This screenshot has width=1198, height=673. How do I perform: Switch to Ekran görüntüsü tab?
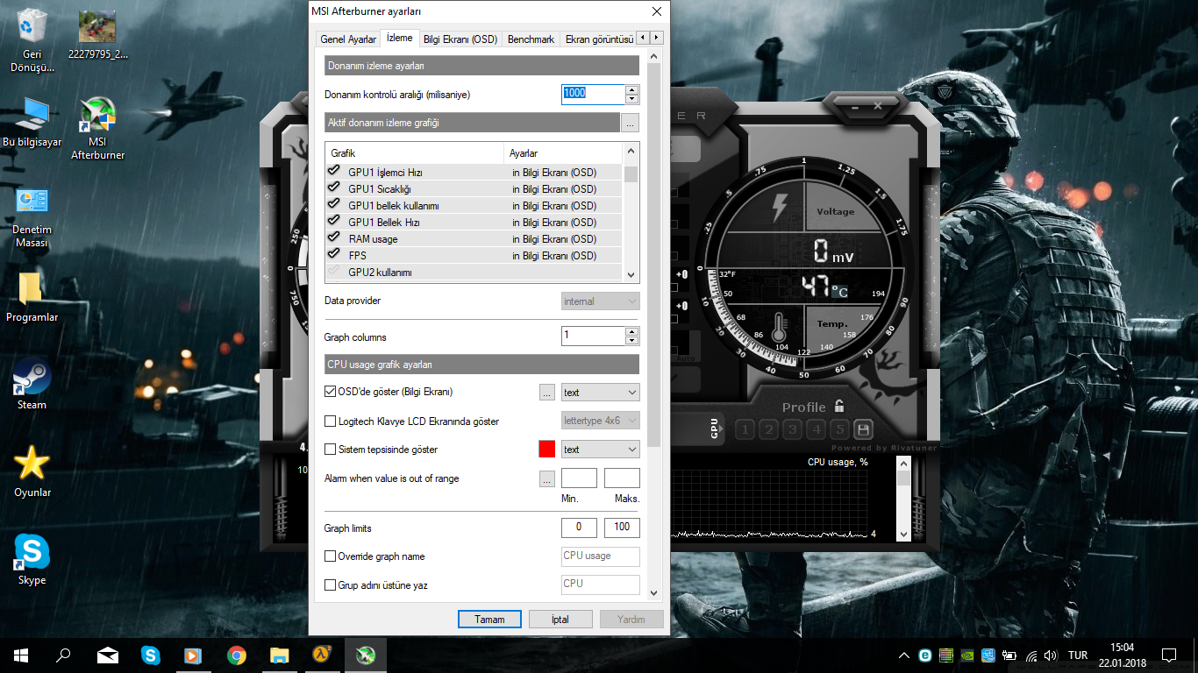598,39
